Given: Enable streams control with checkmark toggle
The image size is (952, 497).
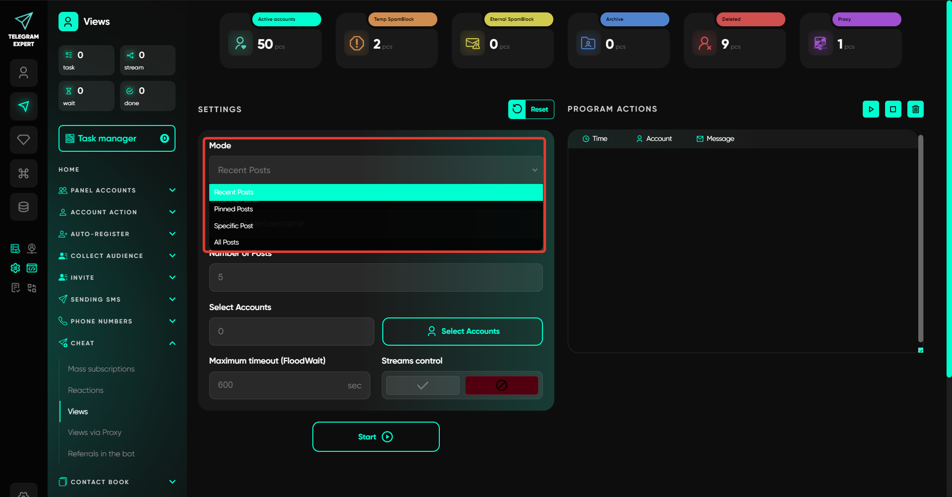Looking at the screenshot, I should click(422, 385).
